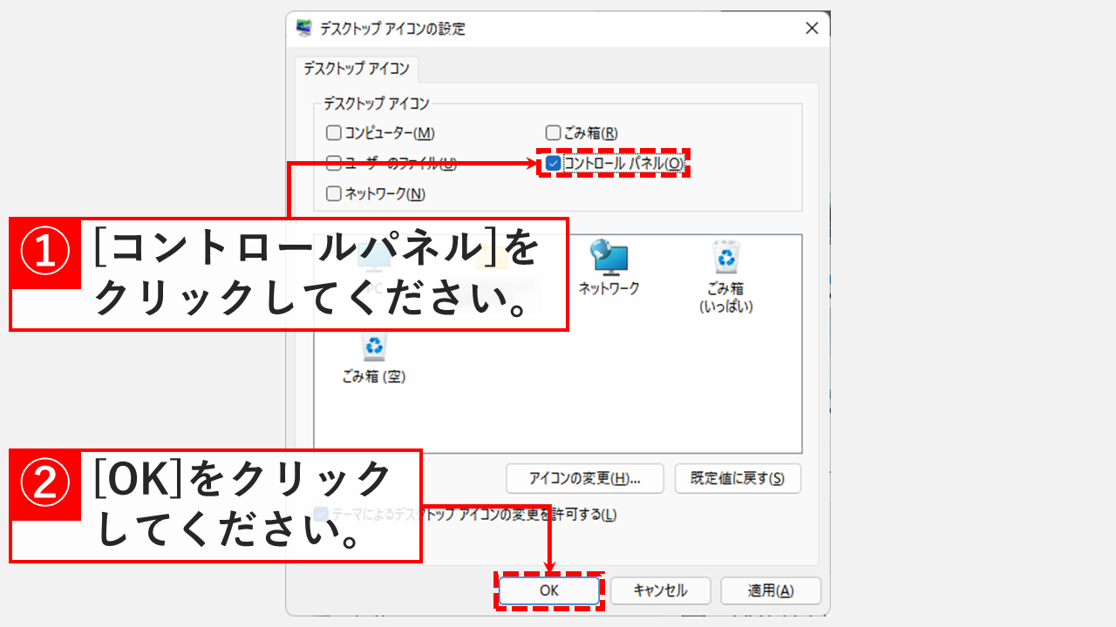This screenshot has width=1116, height=627.
Task: Enable the ごみ箱 checkbox
Action: point(553,133)
